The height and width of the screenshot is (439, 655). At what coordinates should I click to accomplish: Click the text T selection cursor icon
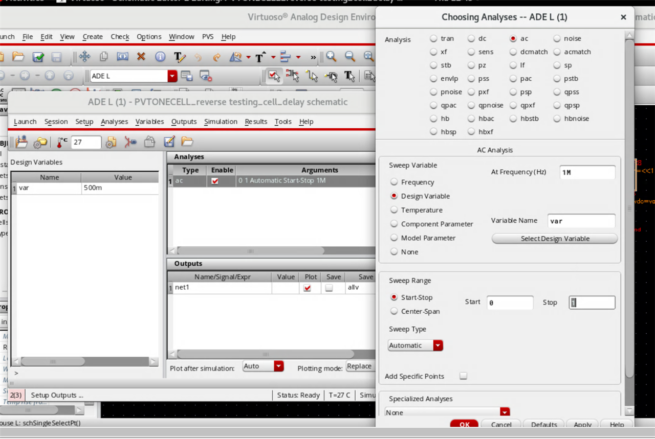pyautogui.click(x=350, y=76)
